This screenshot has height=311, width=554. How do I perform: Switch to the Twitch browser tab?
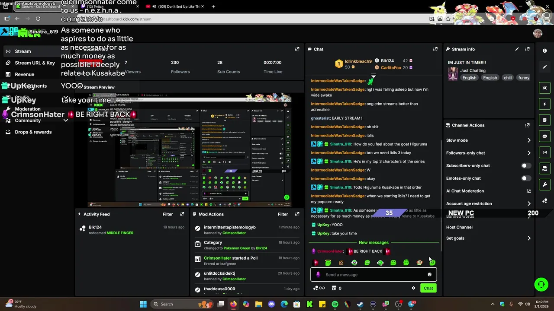tap(109, 6)
